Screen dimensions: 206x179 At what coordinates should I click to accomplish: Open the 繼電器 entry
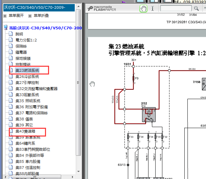(21, 52)
